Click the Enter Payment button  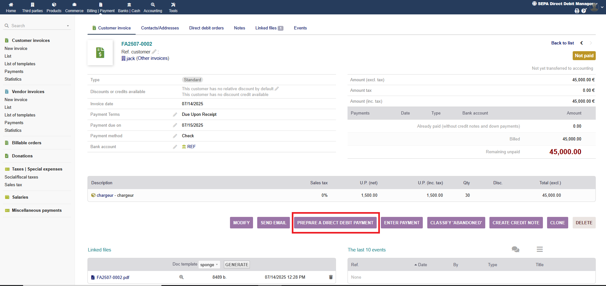(402, 223)
